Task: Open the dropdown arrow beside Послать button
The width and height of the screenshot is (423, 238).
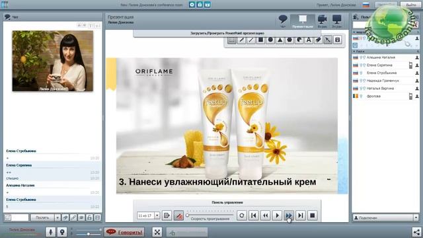Action: tap(58, 218)
